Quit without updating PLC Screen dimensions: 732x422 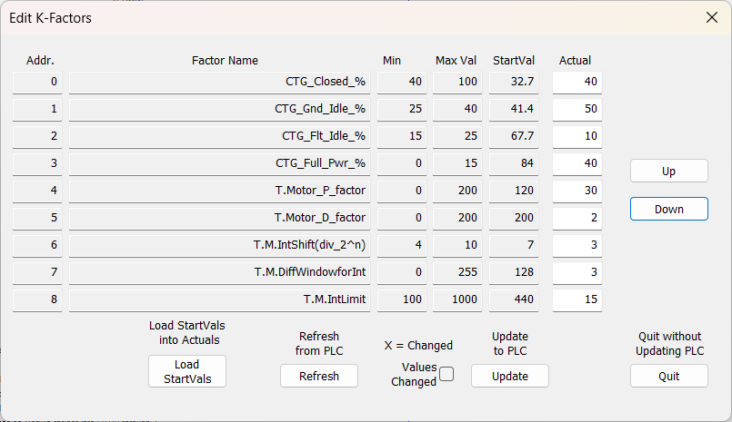[x=669, y=376]
